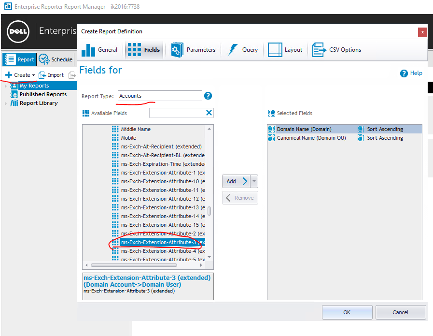433x336 pixels.
Task: Click the Available Fields search box
Action: pyautogui.click(x=177, y=113)
